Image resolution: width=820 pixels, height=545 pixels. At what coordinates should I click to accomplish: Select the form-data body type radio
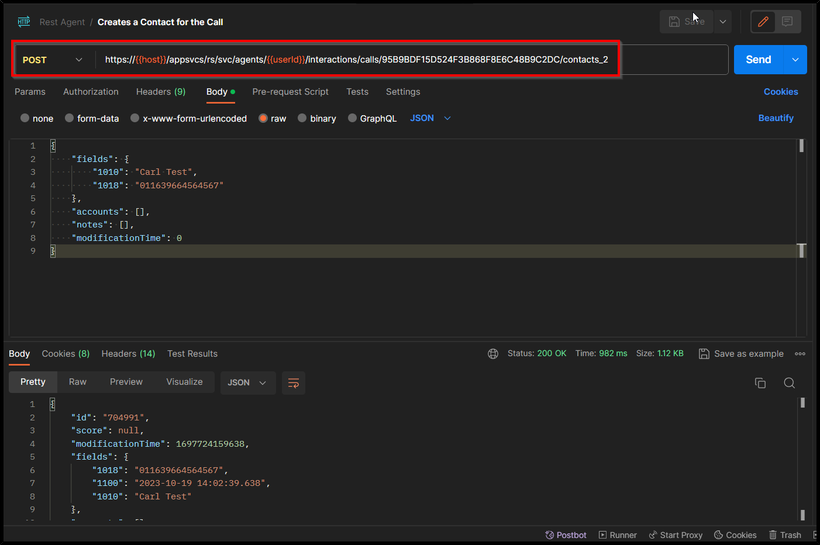pos(69,118)
